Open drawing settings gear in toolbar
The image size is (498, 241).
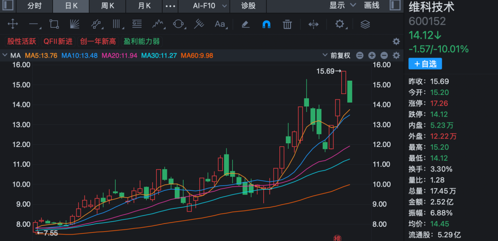340,24
